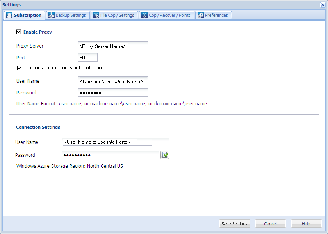Click the Preferences gear icon
The width and height of the screenshot is (328, 234).
(x=200, y=15)
